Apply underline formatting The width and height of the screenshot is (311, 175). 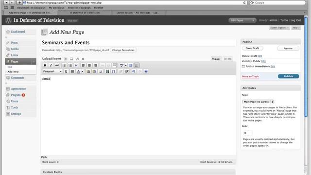(66, 71)
